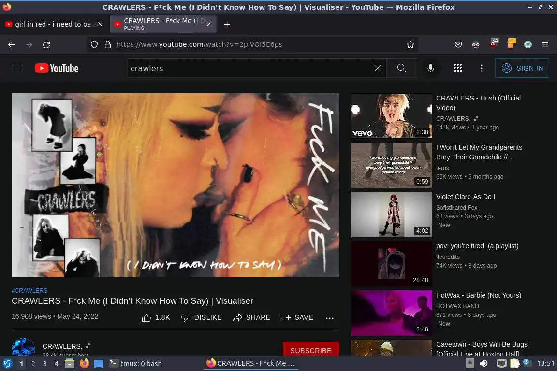Open the ferus. channel name
The height and width of the screenshot is (371, 557).
pyautogui.click(x=443, y=168)
